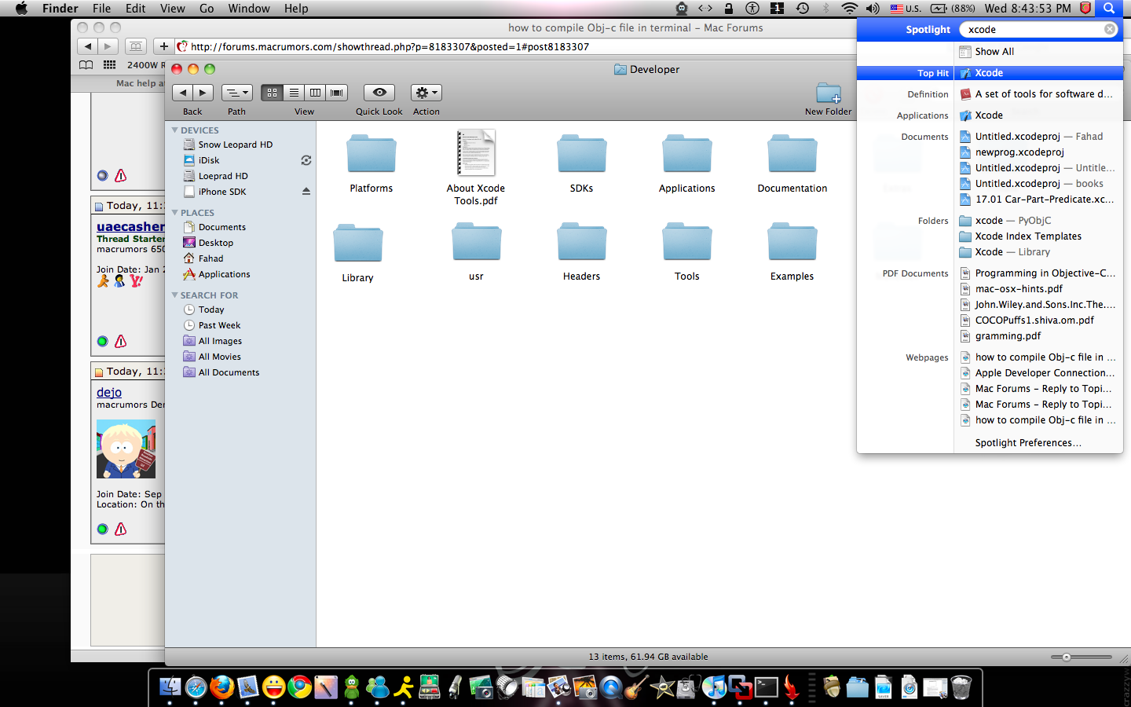The width and height of the screenshot is (1131, 707).
Task: Click the Finder Forward arrow button
Action: click(203, 93)
